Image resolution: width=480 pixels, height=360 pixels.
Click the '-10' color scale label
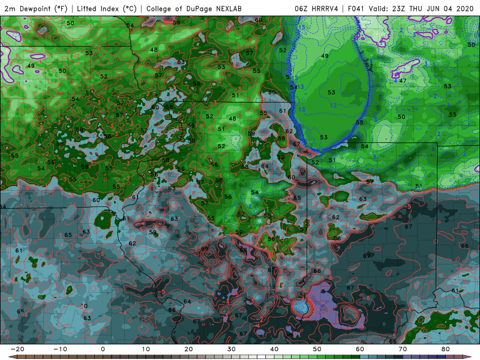(60, 349)
